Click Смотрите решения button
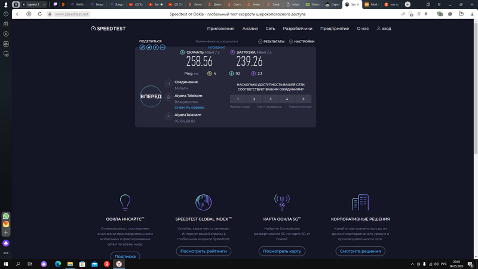This screenshot has width=478, height=269. [x=360, y=251]
